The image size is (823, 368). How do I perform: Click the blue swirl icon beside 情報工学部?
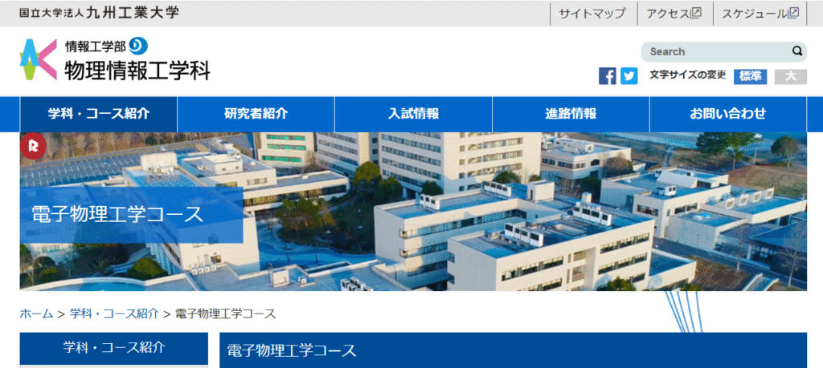click(138, 46)
